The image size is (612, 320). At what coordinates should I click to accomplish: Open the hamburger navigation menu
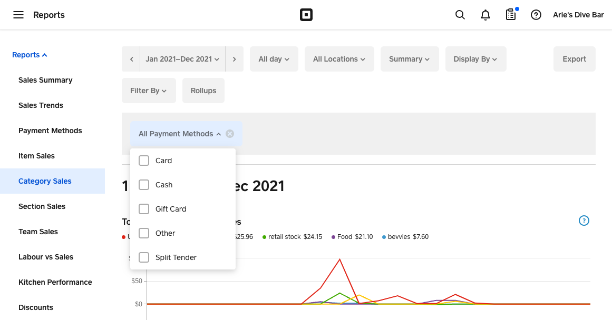18,15
